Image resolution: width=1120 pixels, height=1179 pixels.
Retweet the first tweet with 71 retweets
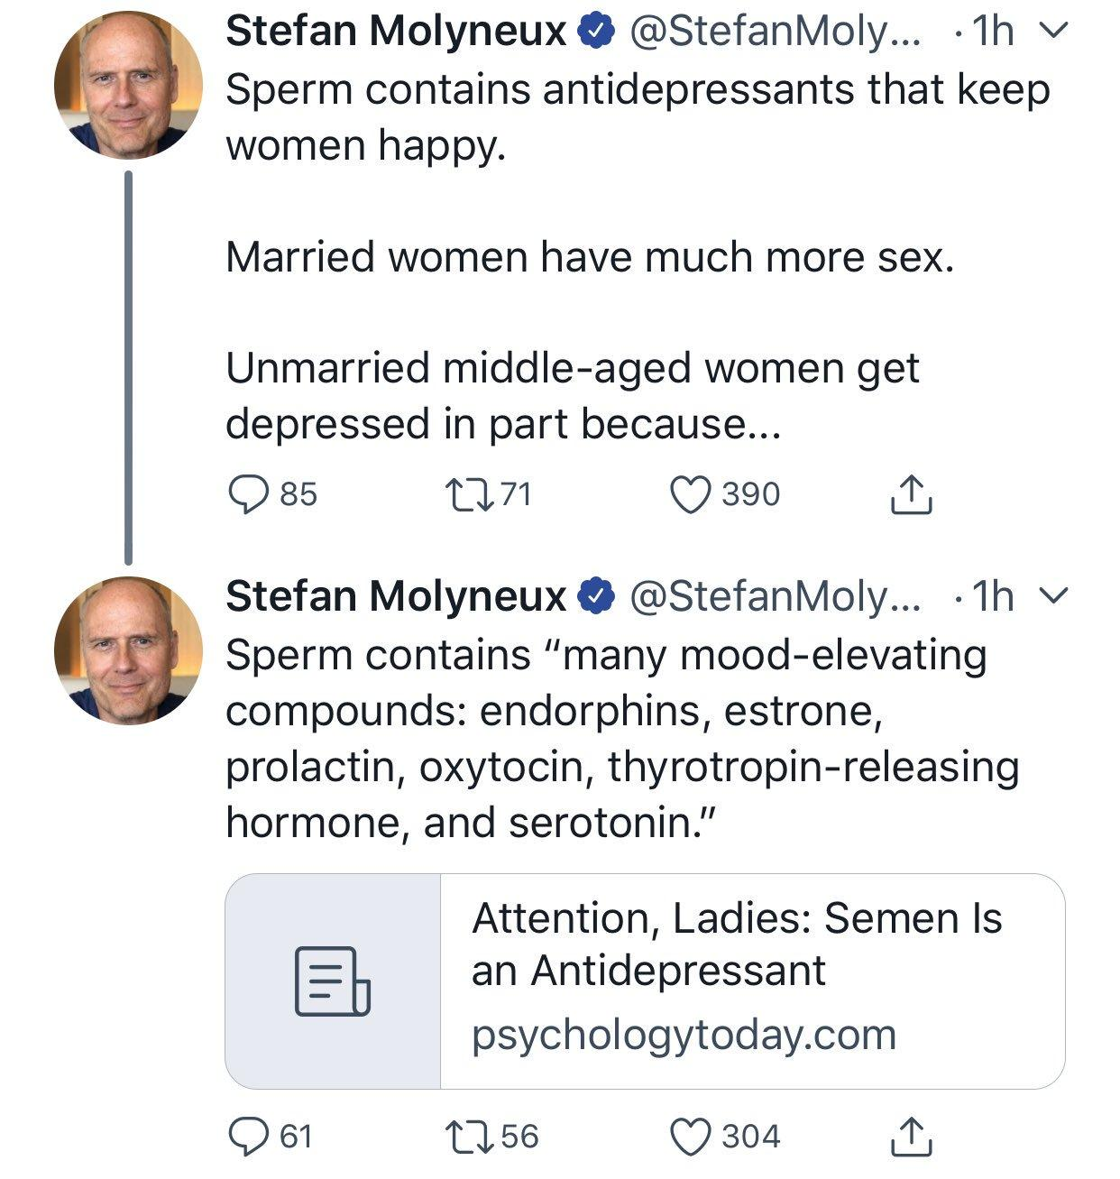467,494
